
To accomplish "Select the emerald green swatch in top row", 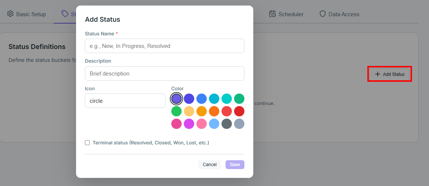I will [x=239, y=99].
